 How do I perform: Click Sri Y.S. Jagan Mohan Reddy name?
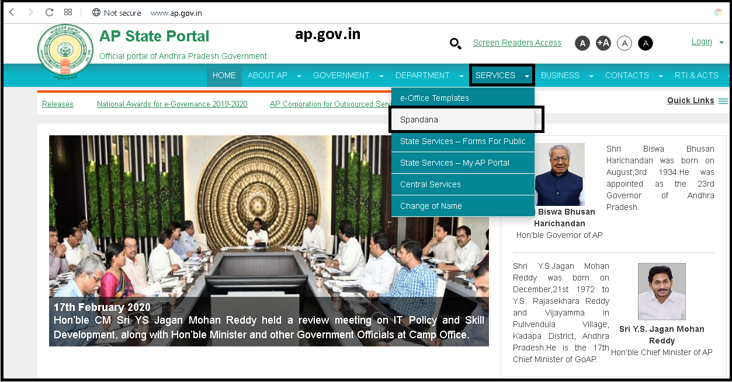pos(662,335)
